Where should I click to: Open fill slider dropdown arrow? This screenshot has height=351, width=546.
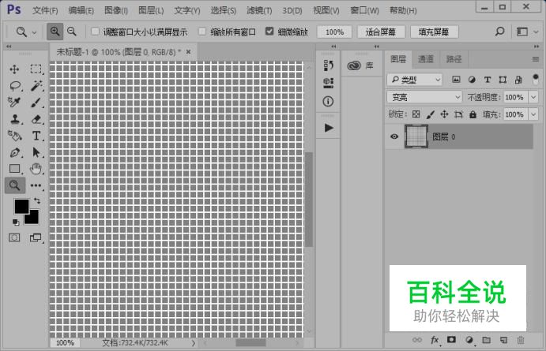533,114
